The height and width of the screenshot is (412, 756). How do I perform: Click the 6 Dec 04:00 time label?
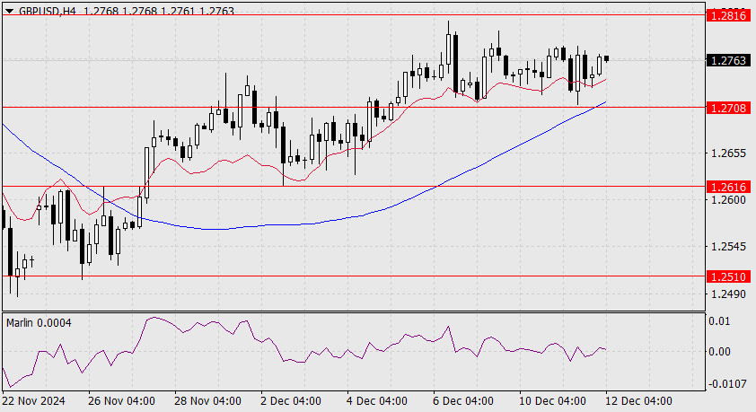(463, 401)
